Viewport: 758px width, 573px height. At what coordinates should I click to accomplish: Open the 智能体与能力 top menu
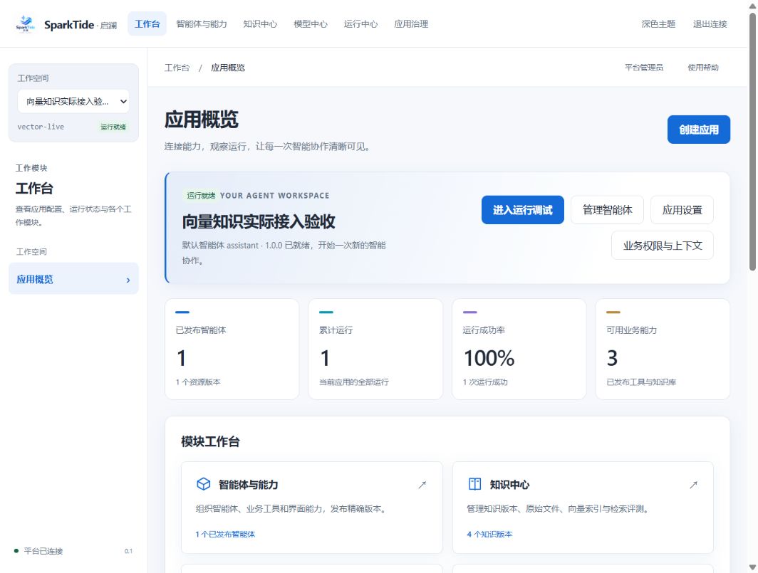point(201,23)
